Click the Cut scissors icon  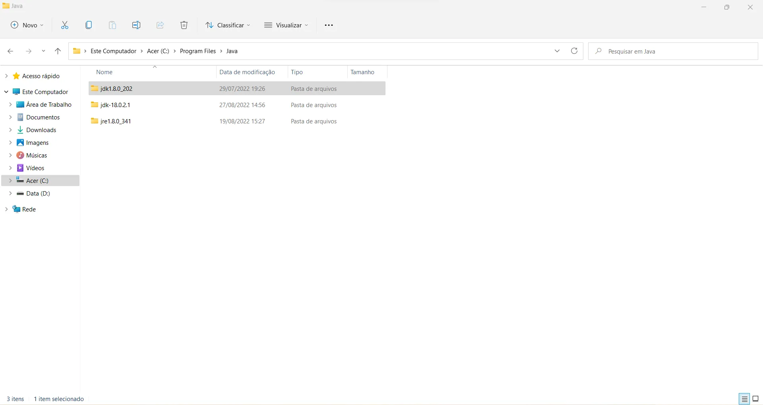pyautogui.click(x=65, y=25)
